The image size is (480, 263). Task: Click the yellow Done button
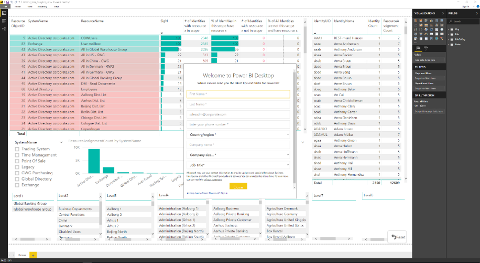click(x=238, y=187)
